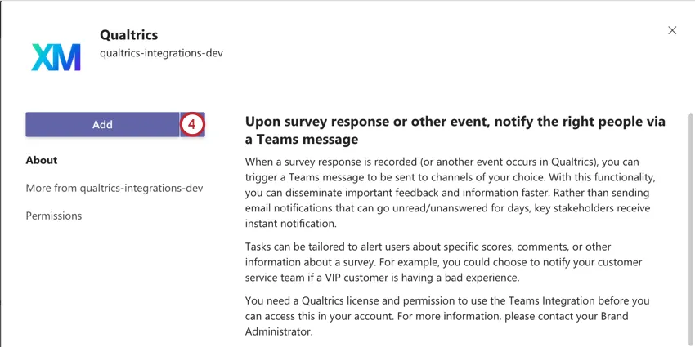Image resolution: width=695 pixels, height=347 pixels.
Task: Click the 'instant notification' text
Action: 289,224
